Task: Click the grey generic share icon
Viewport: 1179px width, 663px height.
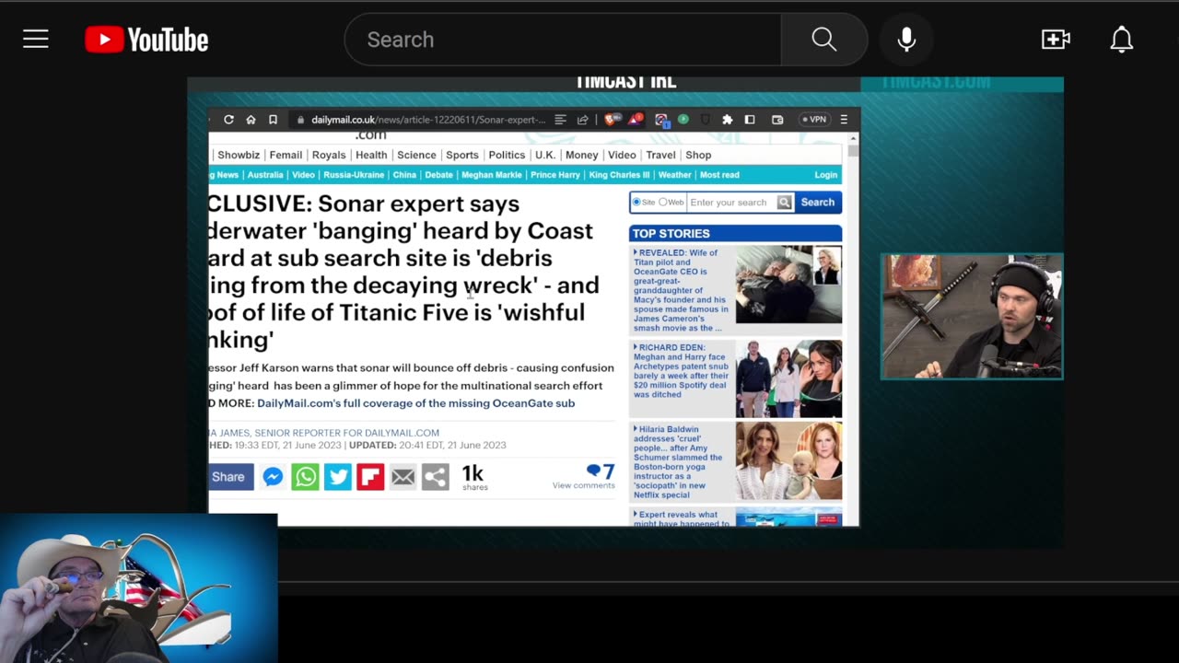Action: point(436,477)
